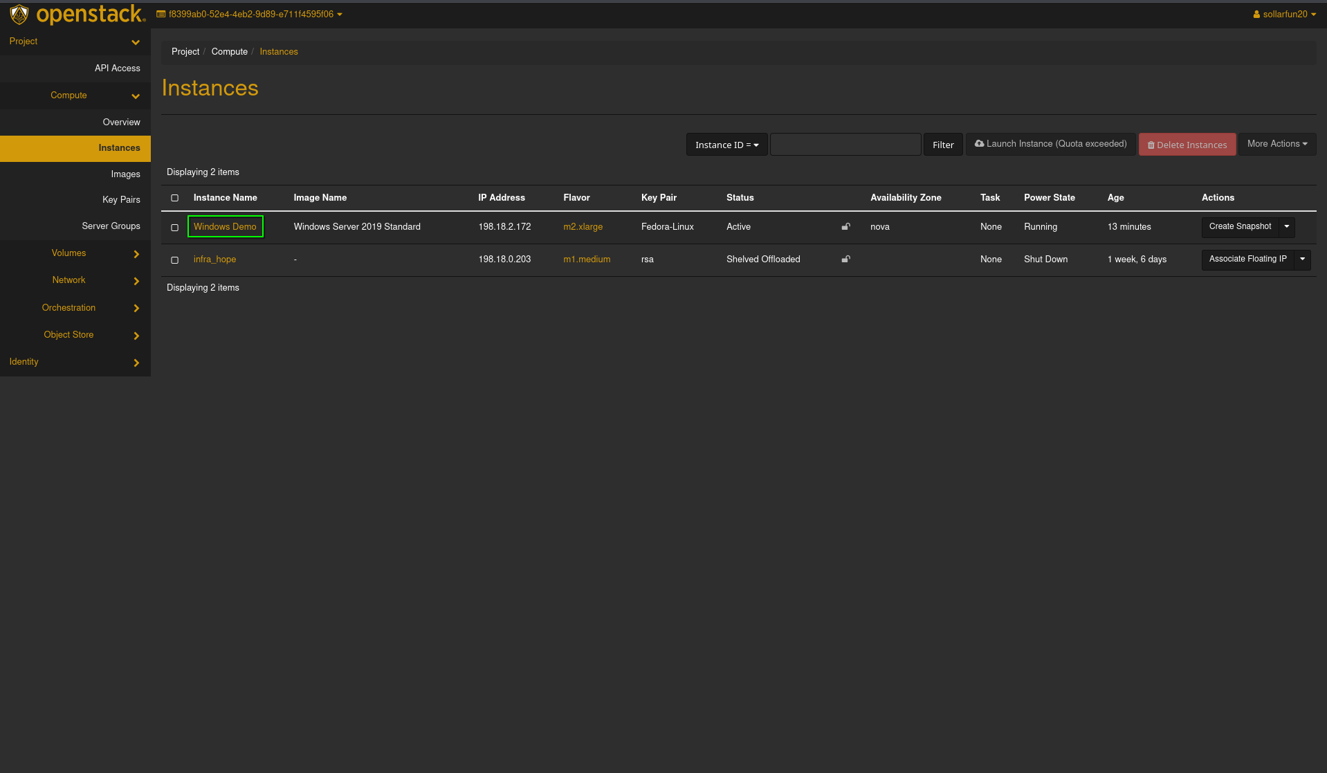The image size is (1327, 773).
Task: Open the Windows Demo instance link
Action: (225, 227)
